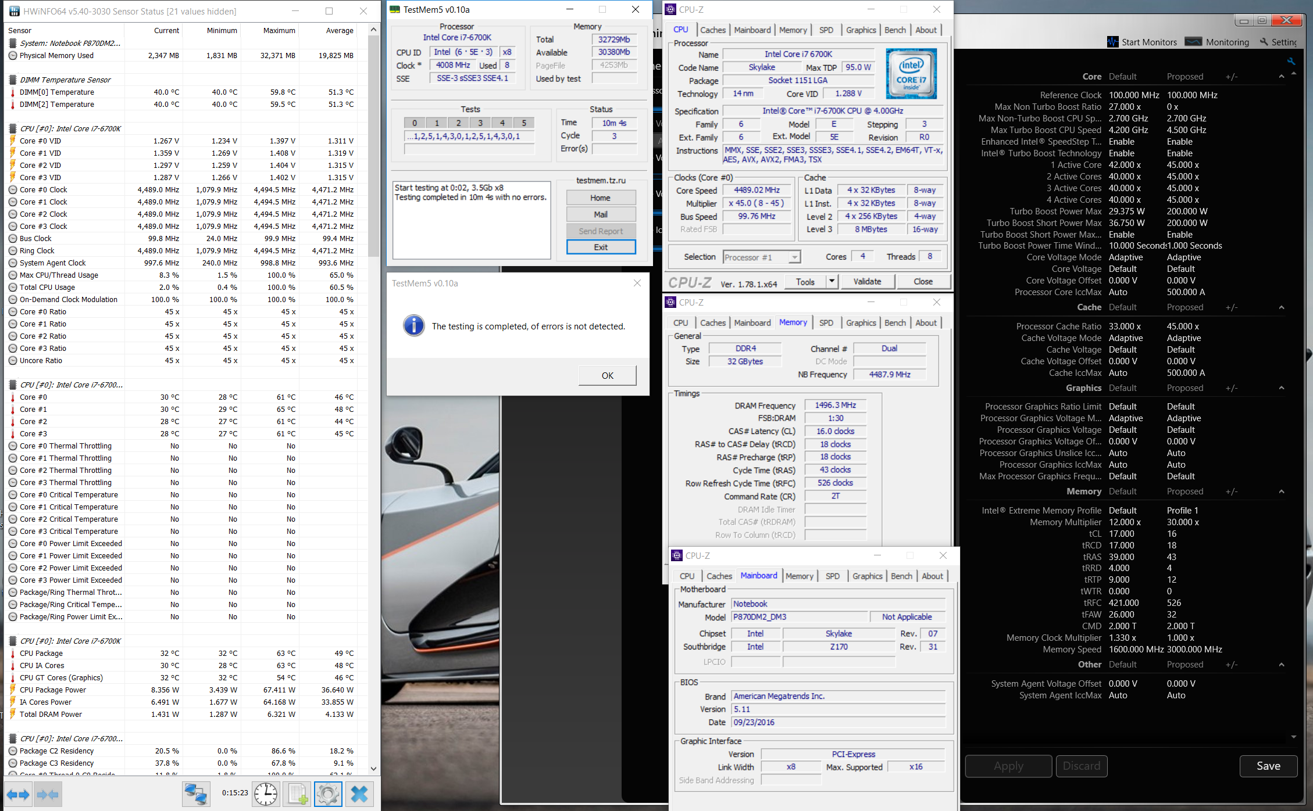Select Mainboard tab in CPU-Z Memory window

click(752, 322)
